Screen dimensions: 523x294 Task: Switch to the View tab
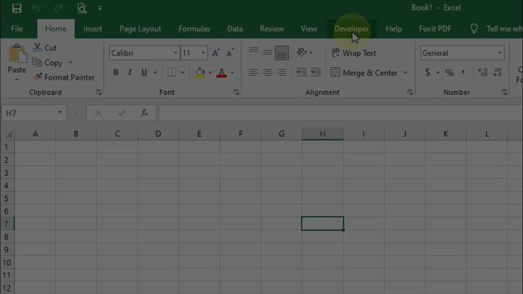[x=309, y=29]
